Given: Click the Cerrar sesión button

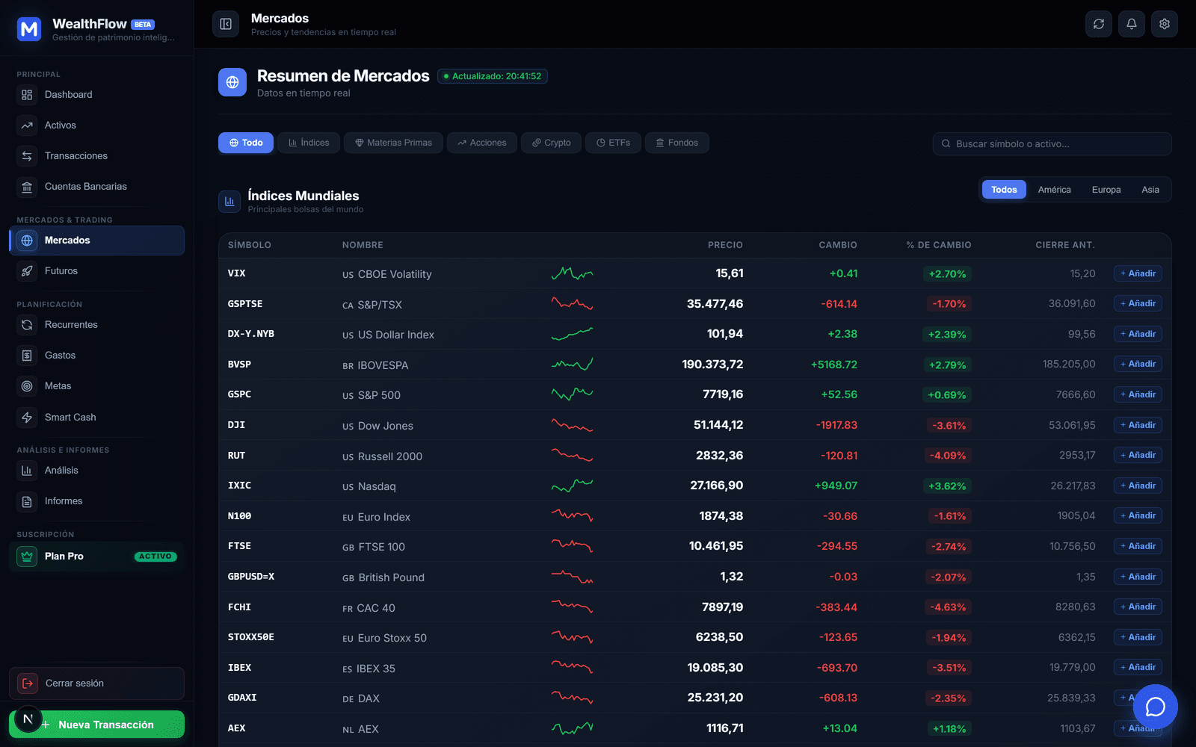Looking at the screenshot, I should pos(96,684).
